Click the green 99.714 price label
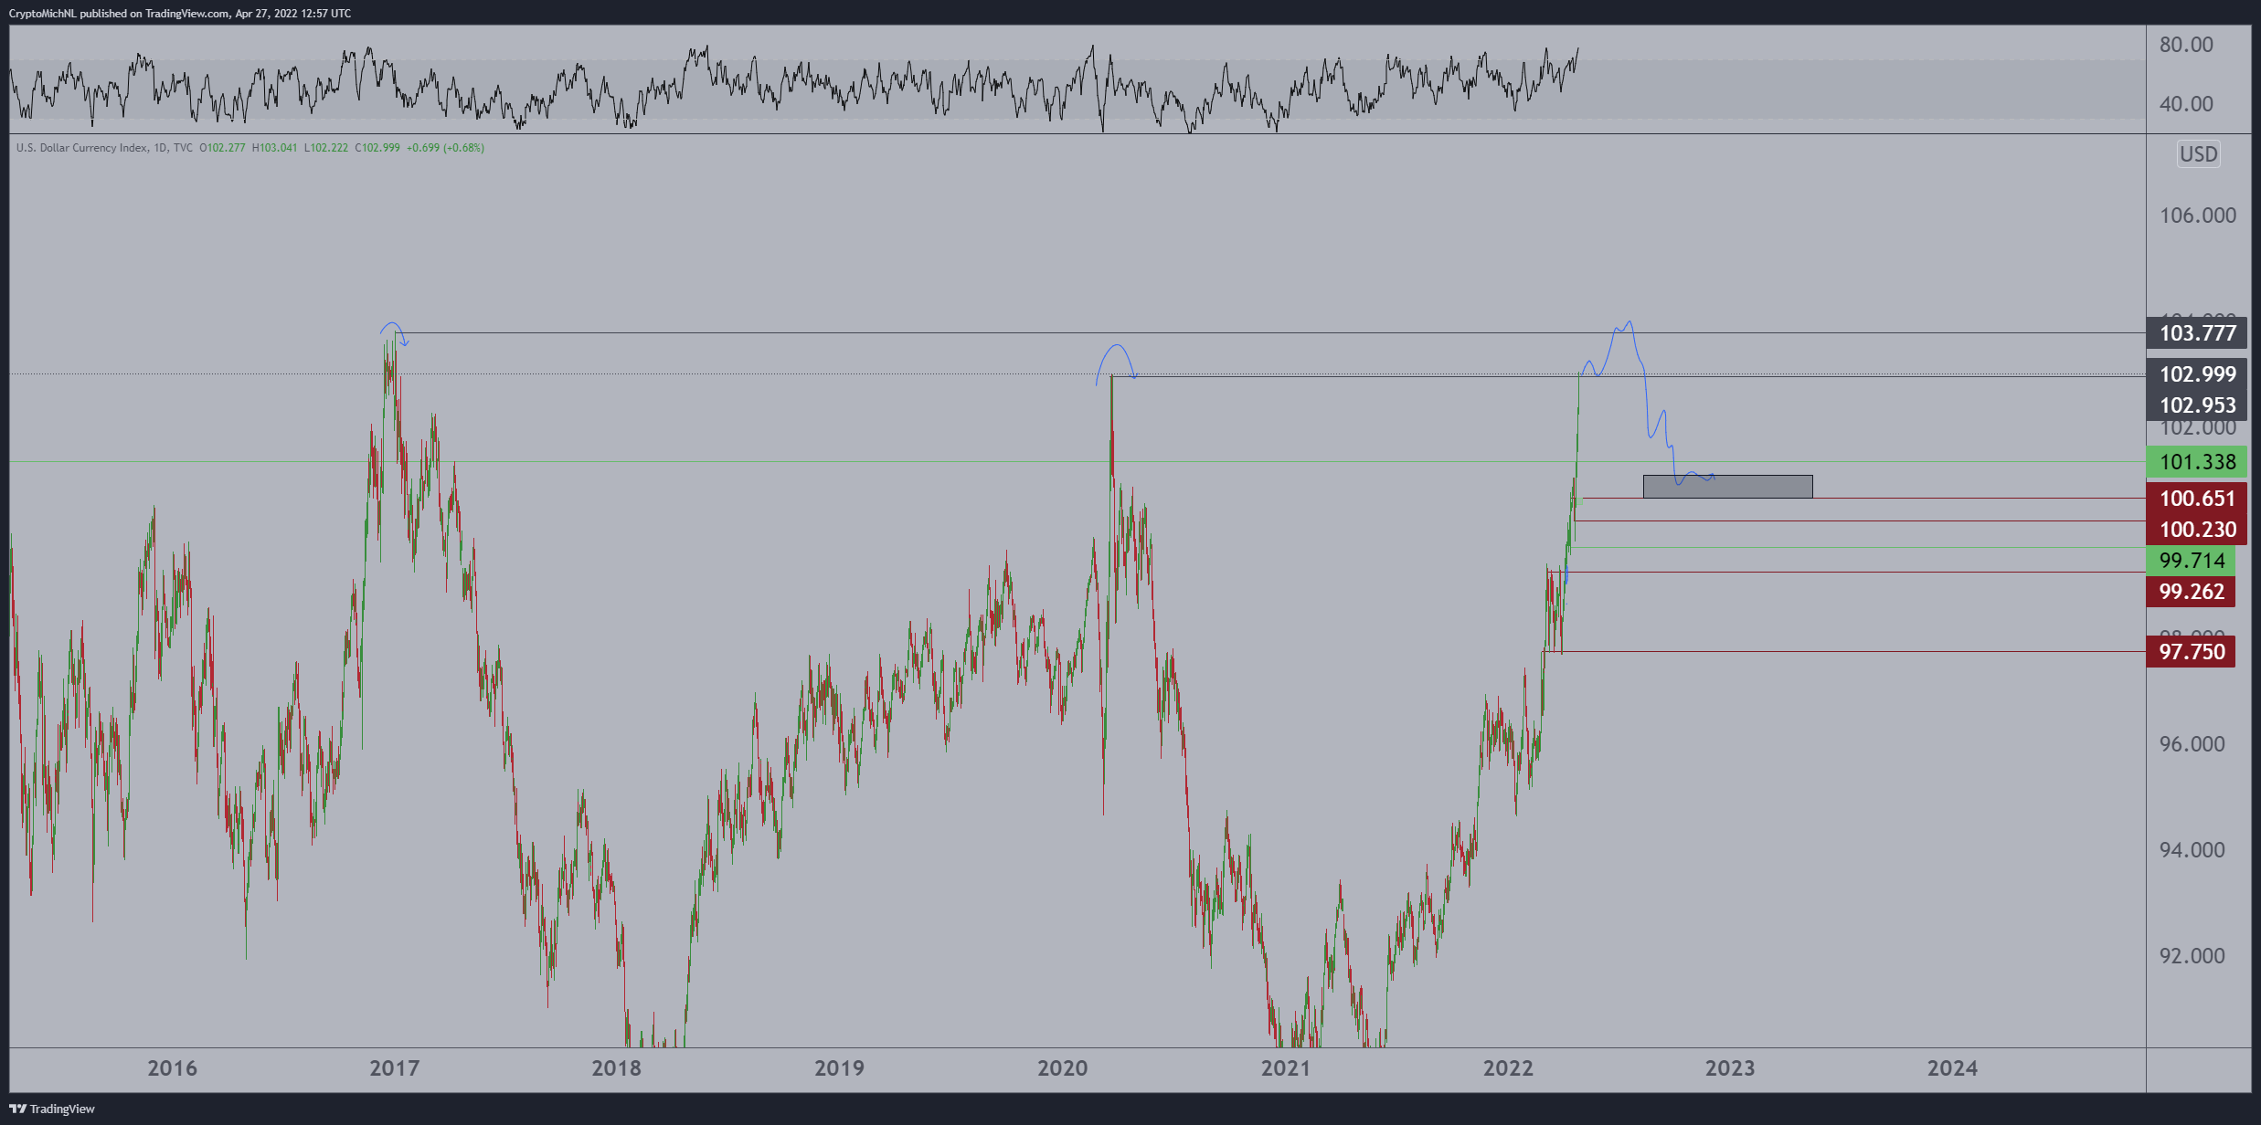This screenshot has width=2261, height=1125. tap(2191, 561)
